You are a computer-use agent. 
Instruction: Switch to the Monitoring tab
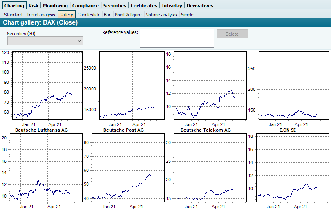tap(55, 6)
